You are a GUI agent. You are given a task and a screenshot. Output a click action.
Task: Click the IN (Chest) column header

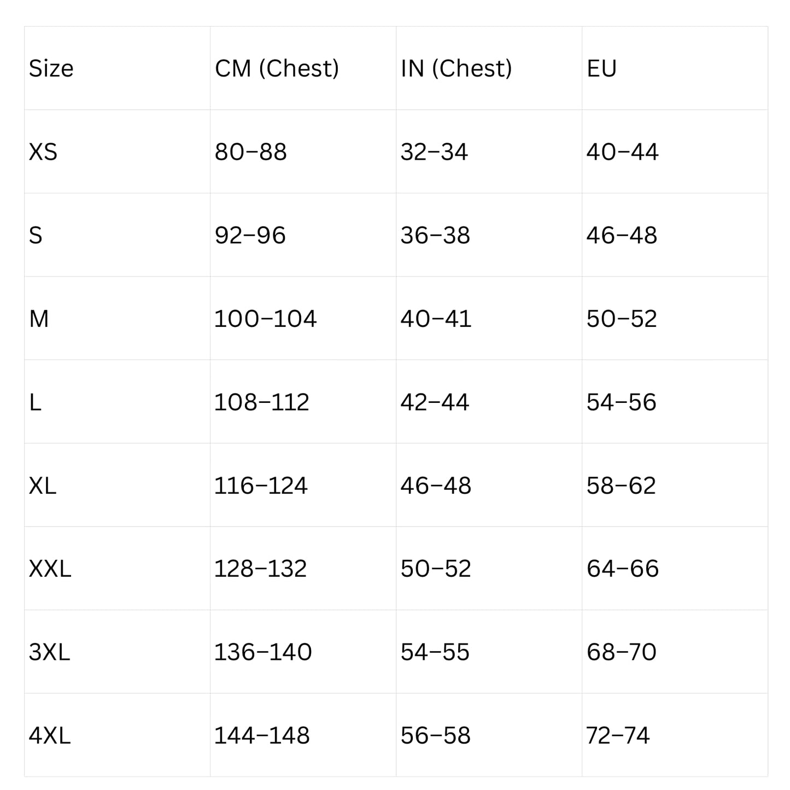tap(456, 68)
